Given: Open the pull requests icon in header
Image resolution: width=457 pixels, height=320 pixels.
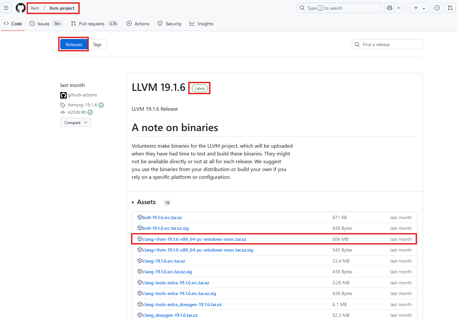Looking at the screenshot, I should (x=450, y=8).
